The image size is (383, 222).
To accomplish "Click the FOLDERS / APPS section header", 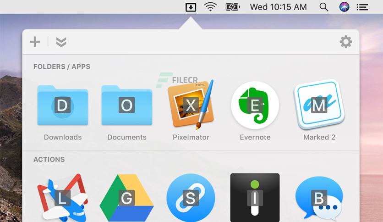I will click(62, 67).
